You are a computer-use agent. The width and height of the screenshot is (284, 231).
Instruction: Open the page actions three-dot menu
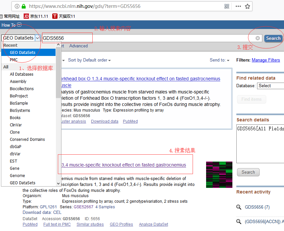point(238,6)
